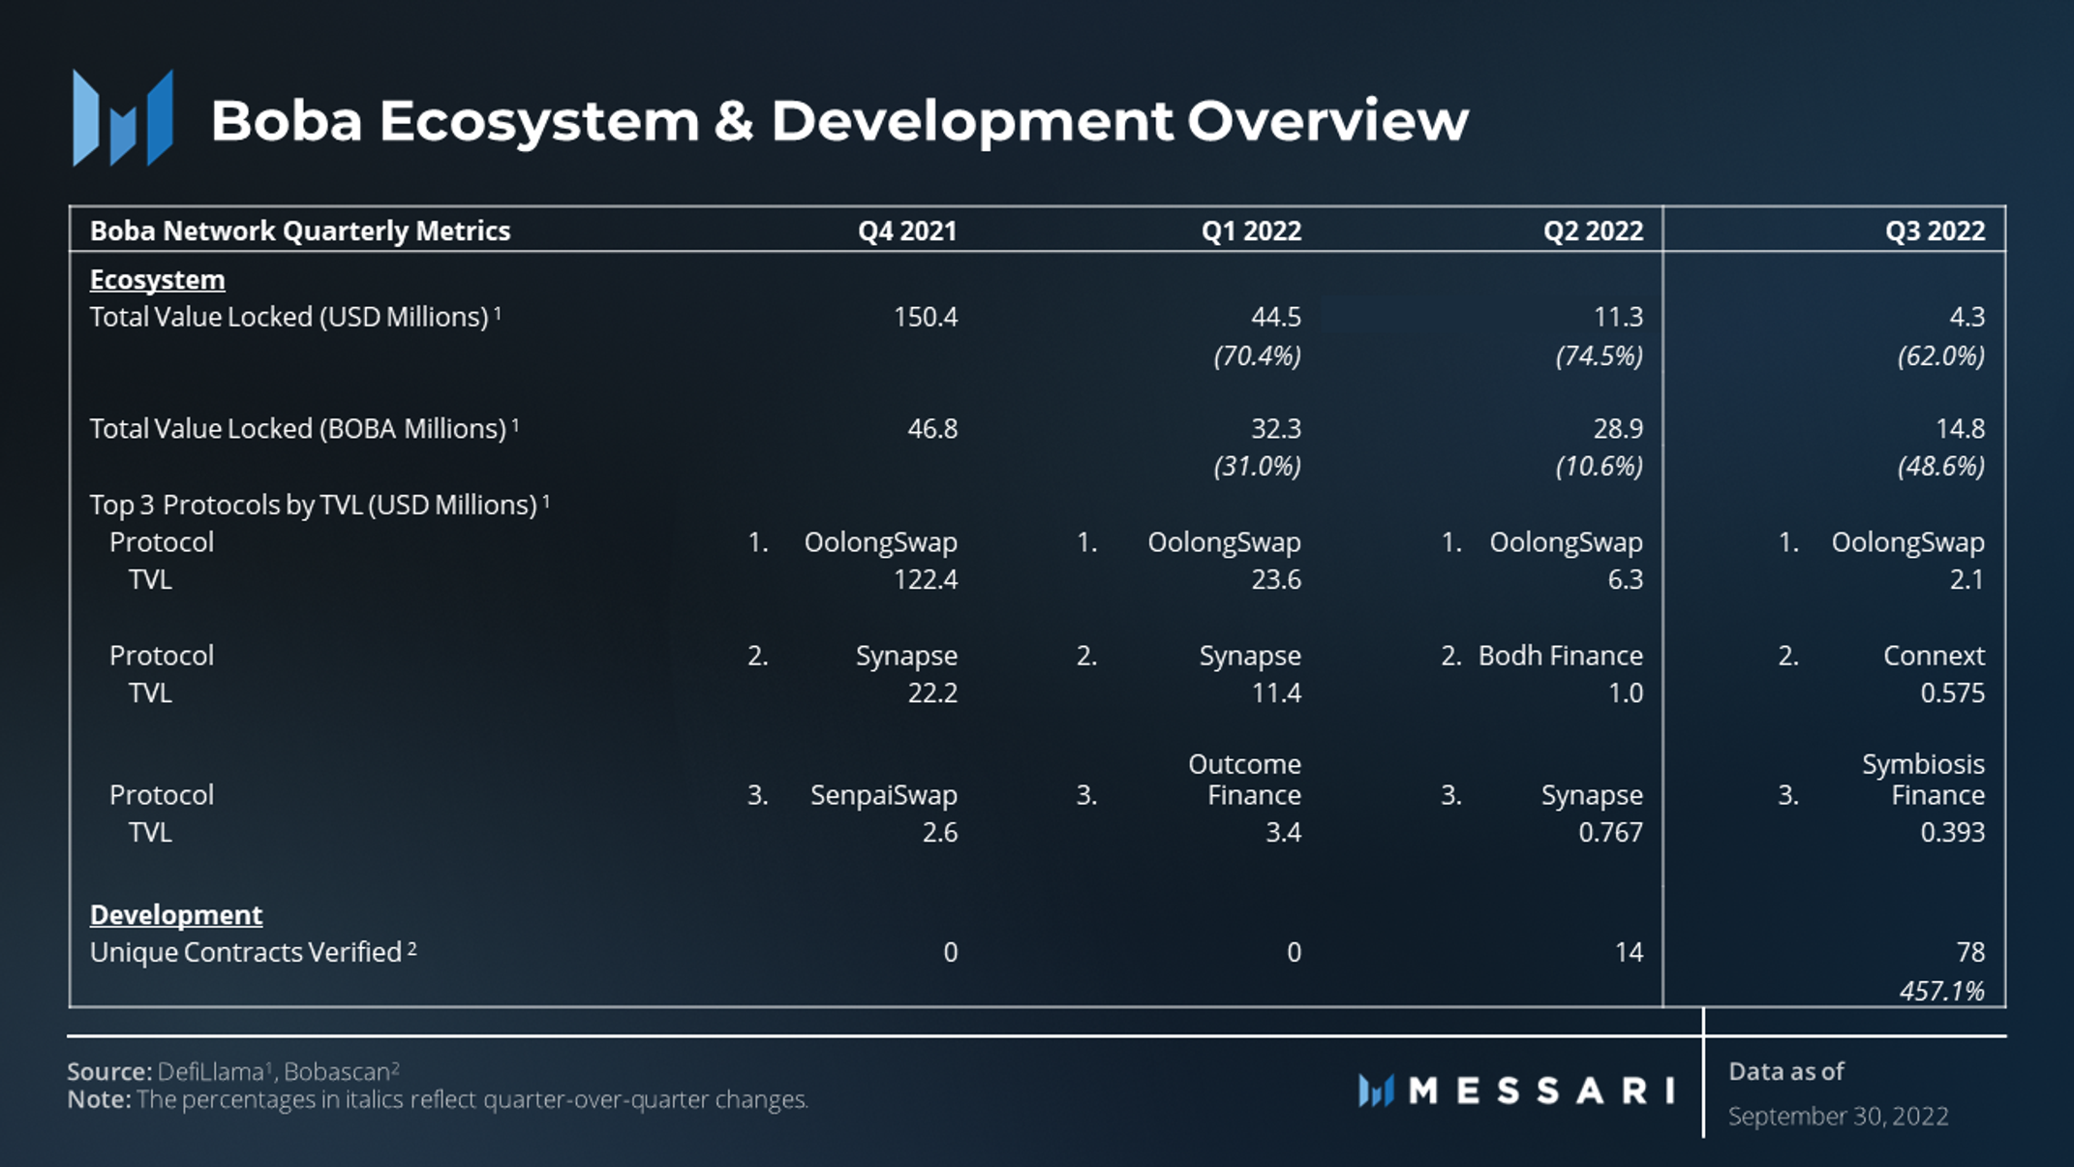Select the Q2 2022 column header
Viewport: 2074px width, 1167px height.
pyautogui.click(x=1592, y=231)
